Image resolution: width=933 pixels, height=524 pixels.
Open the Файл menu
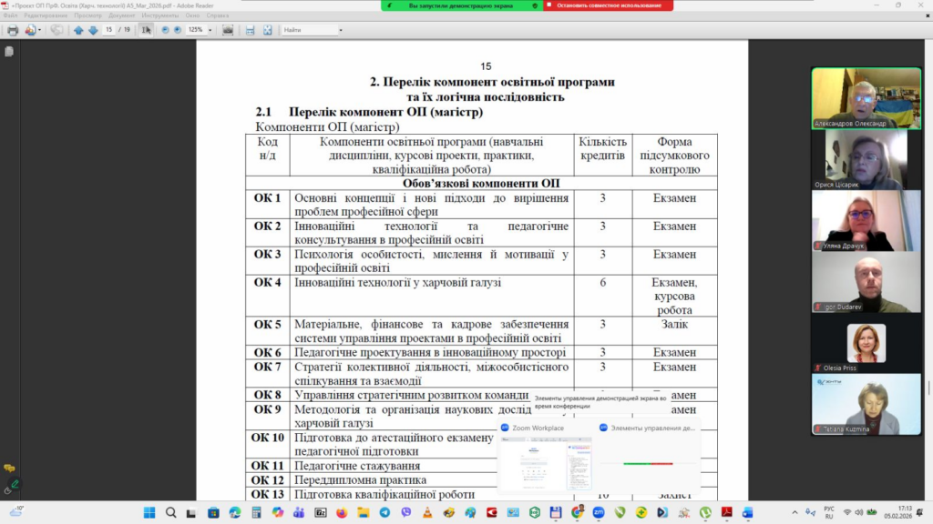10,15
